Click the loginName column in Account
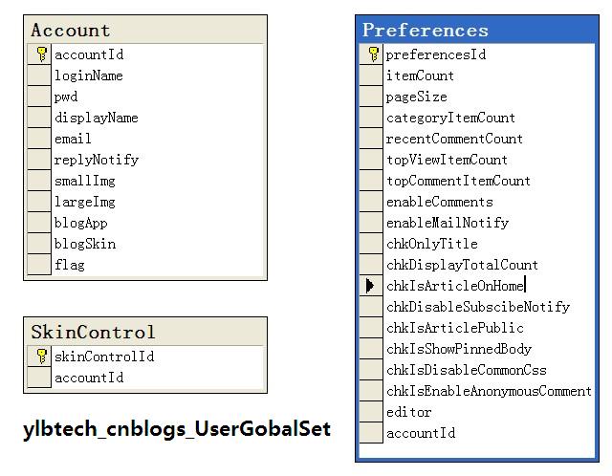Viewport: 612px width, 476px height. pos(88,76)
